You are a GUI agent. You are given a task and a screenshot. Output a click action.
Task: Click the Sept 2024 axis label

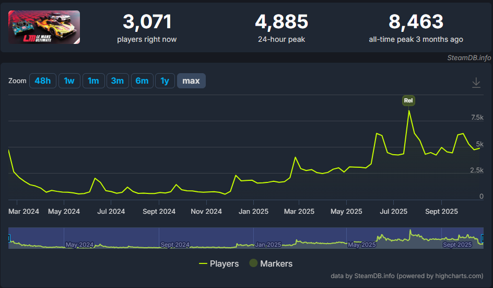pyautogui.click(x=159, y=212)
